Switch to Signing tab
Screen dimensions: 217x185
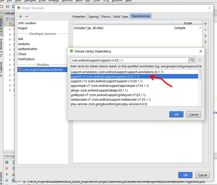tap(93, 17)
